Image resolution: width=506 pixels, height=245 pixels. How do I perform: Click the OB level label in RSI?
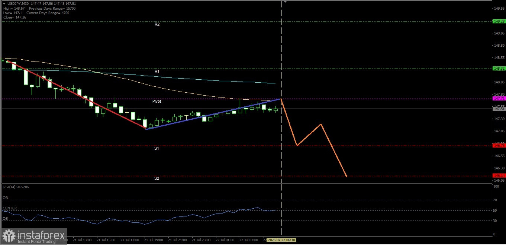[5, 198]
